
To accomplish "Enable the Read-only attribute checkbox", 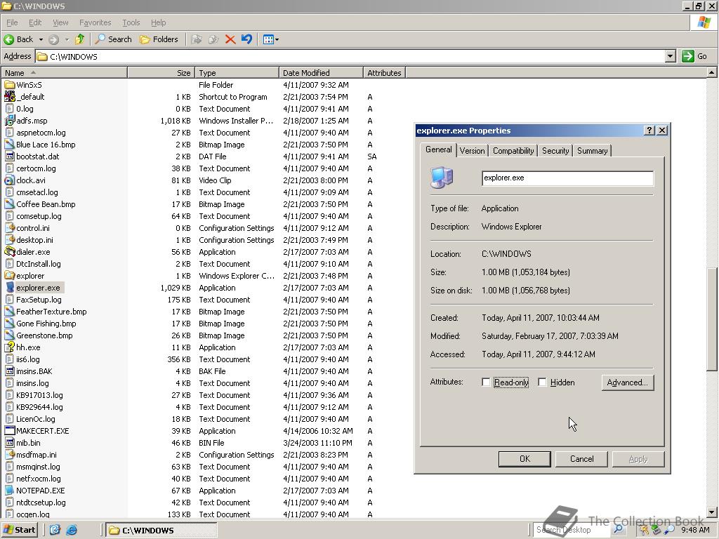I will click(486, 382).
